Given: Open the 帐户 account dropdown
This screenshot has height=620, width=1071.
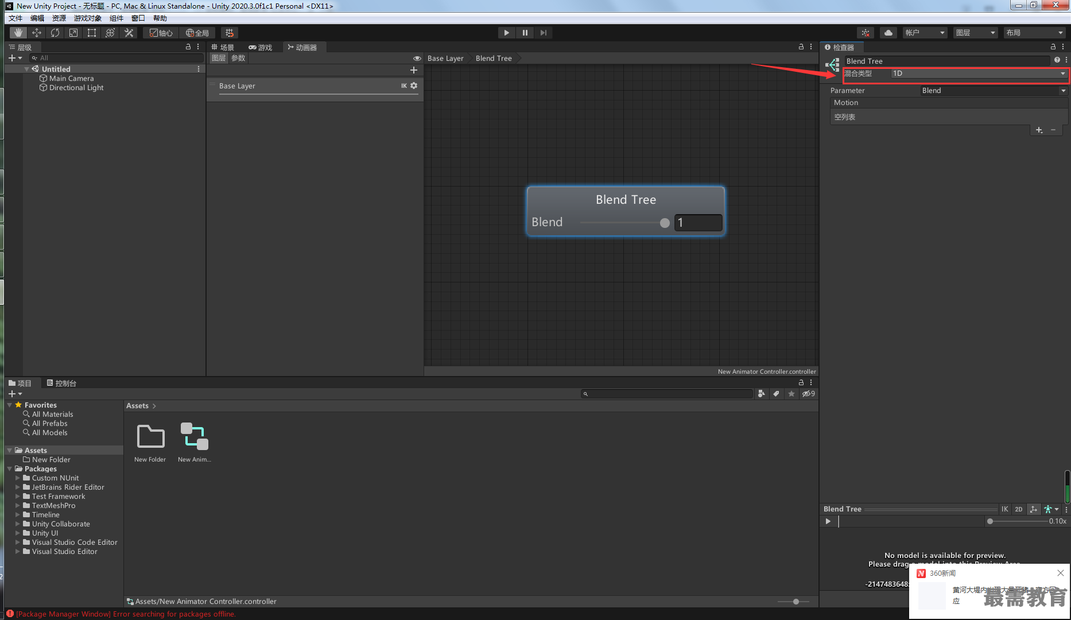Looking at the screenshot, I should click(925, 33).
